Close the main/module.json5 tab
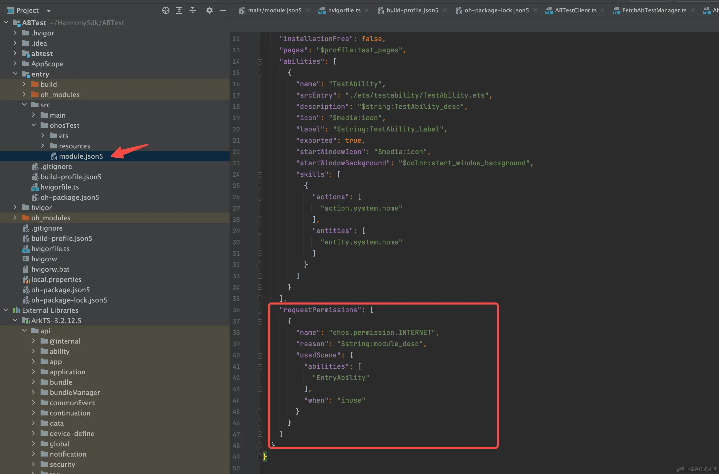The image size is (719, 474). tap(308, 10)
